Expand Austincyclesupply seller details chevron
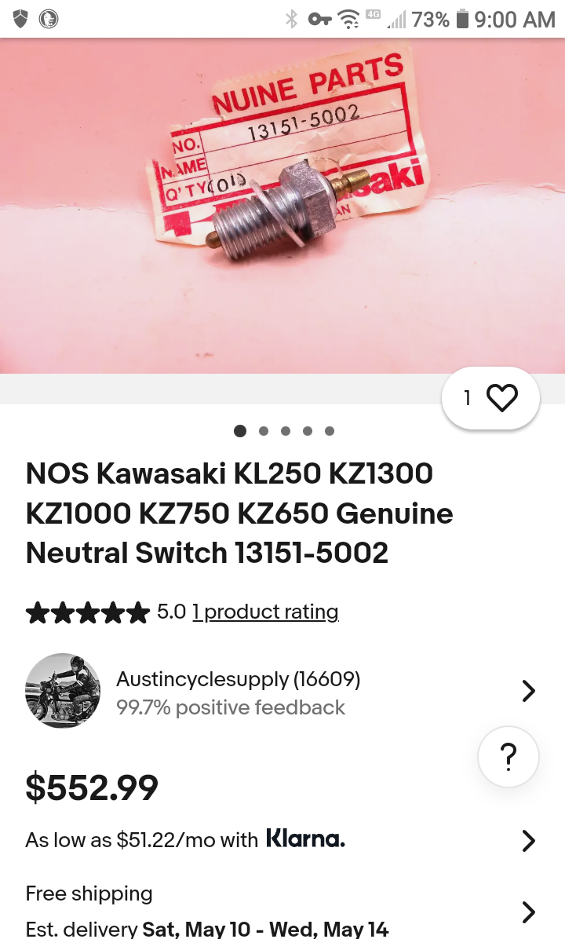The height and width of the screenshot is (939, 565). pos(528,690)
